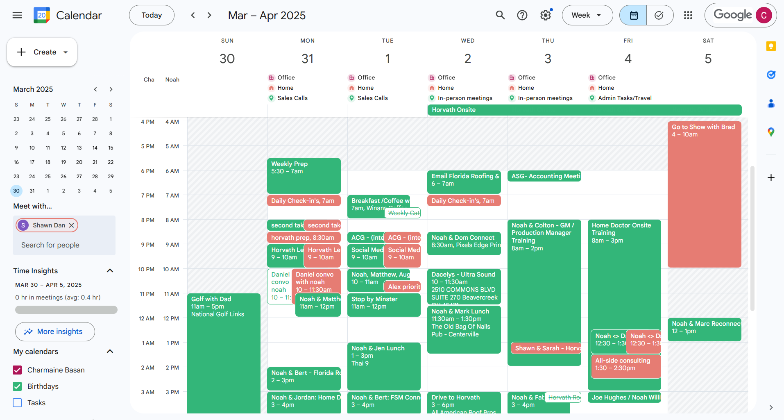Open Google Maps in side panel
The image size is (784, 420).
(771, 132)
